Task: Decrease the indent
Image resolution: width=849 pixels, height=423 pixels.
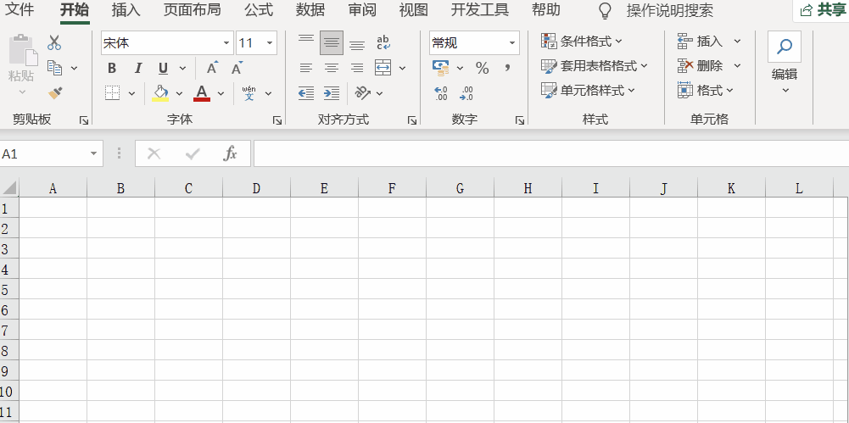Action: point(306,93)
